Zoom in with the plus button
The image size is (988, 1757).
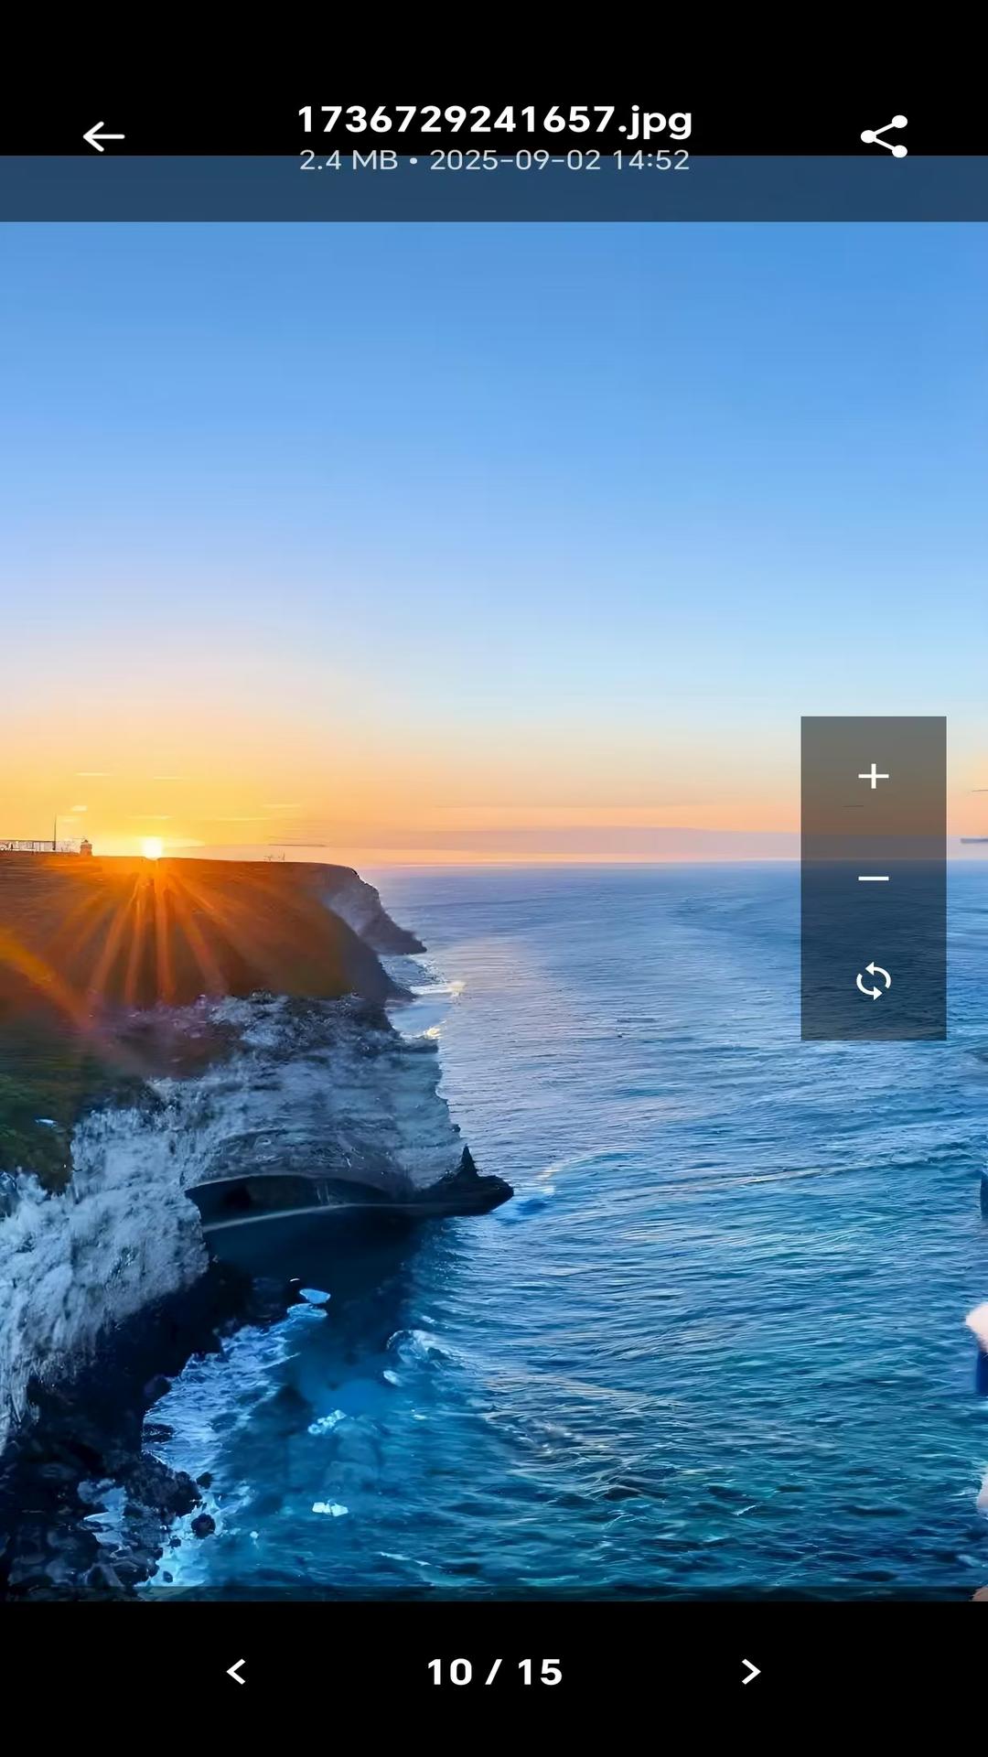point(874,776)
